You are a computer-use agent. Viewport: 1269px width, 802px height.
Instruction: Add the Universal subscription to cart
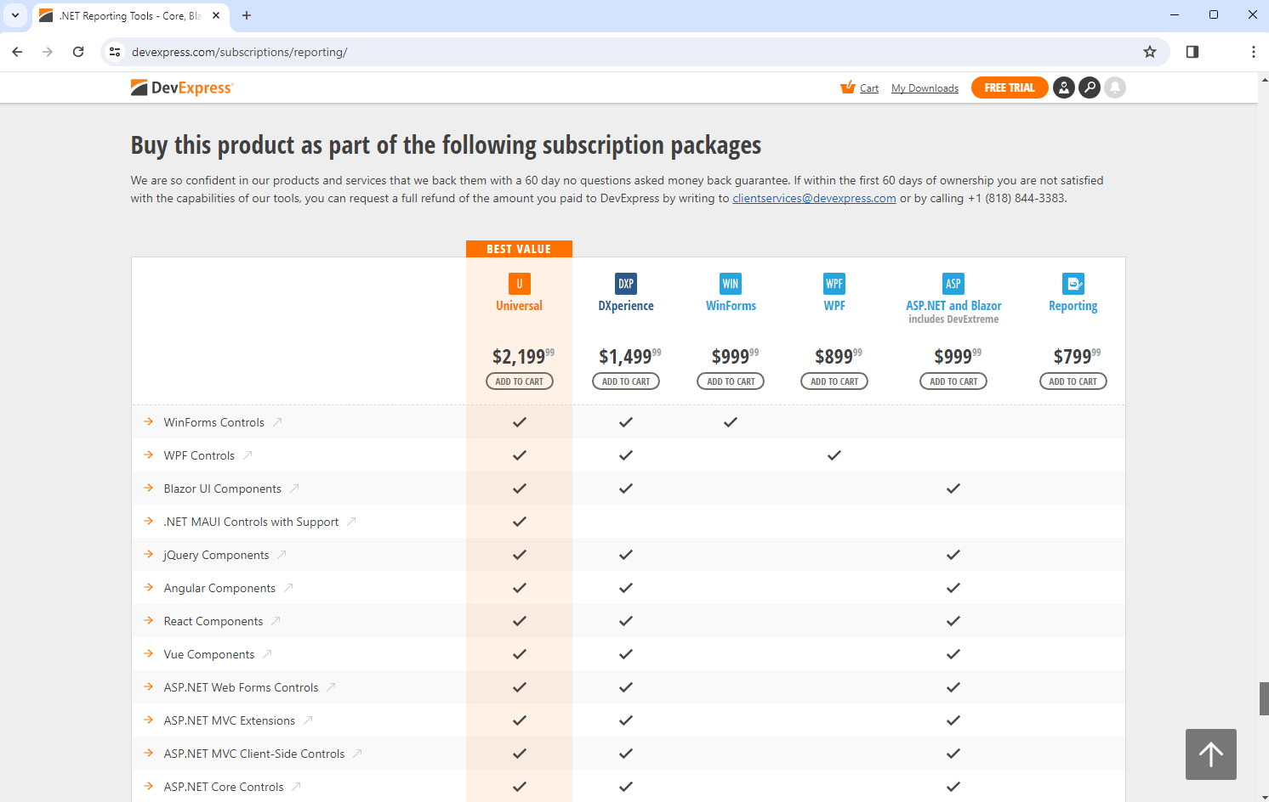pyautogui.click(x=519, y=381)
